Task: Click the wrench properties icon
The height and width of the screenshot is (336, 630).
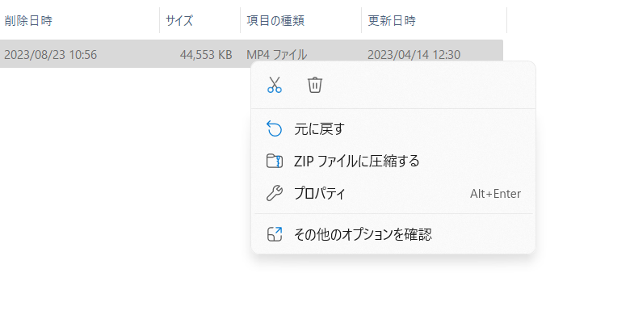Action: pos(275,194)
